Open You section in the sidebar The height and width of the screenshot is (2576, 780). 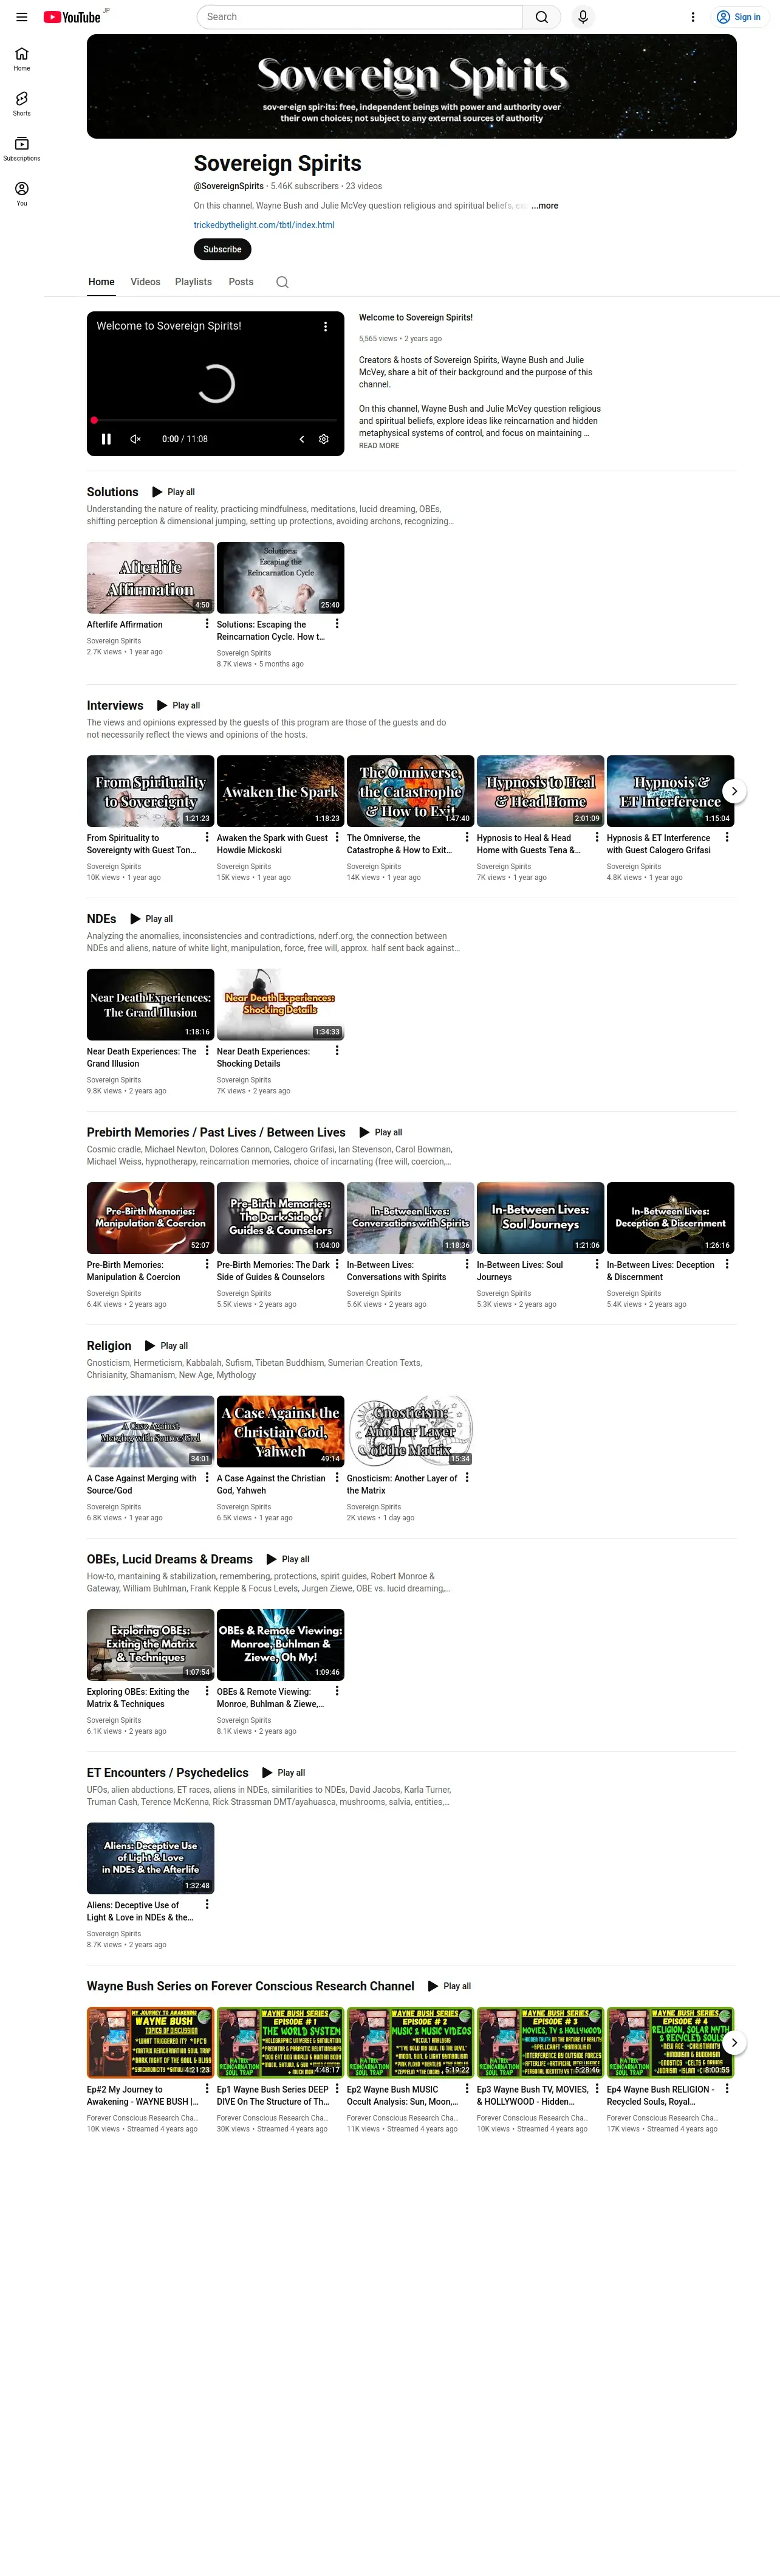pos(21,194)
